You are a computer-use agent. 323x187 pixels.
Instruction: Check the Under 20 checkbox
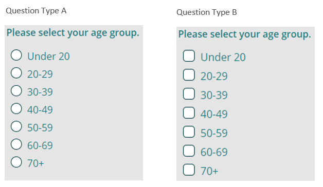pyautogui.click(x=189, y=56)
